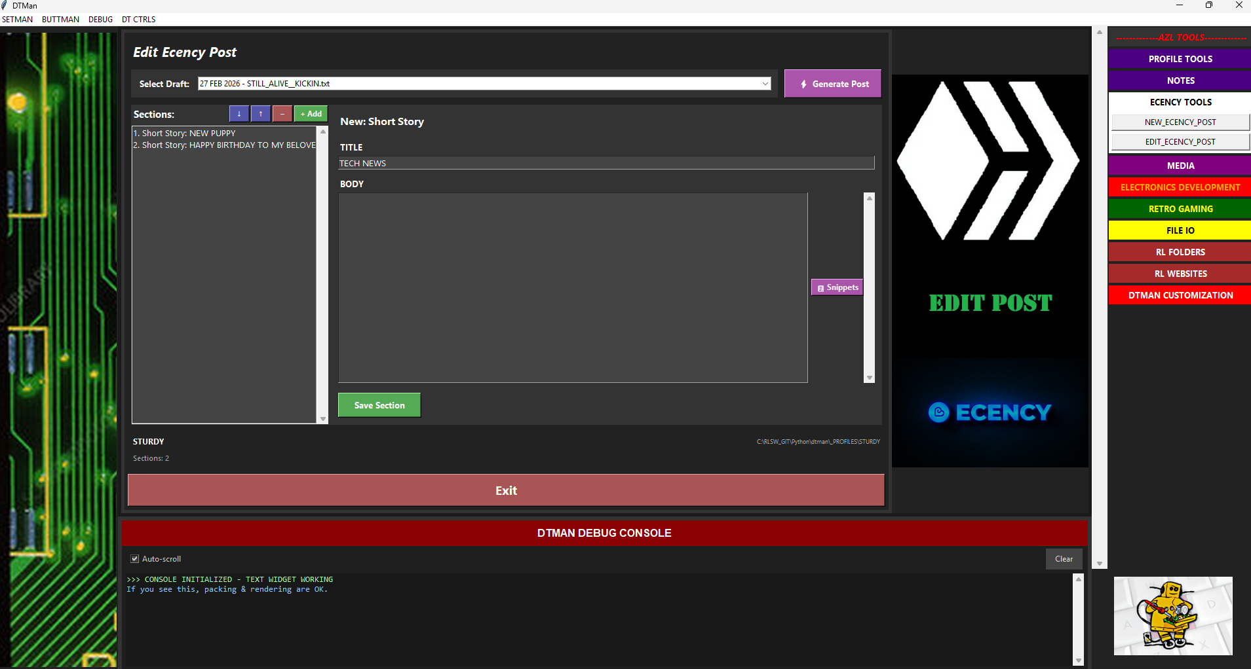
Task: Expand PROFILE TOOLS category
Action: (x=1180, y=59)
